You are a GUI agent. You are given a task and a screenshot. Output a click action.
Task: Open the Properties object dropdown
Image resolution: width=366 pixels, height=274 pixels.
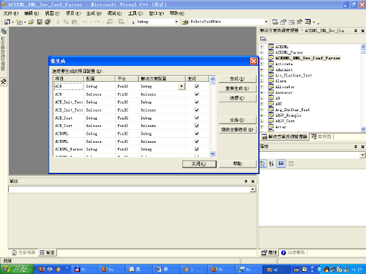(362, 155)
